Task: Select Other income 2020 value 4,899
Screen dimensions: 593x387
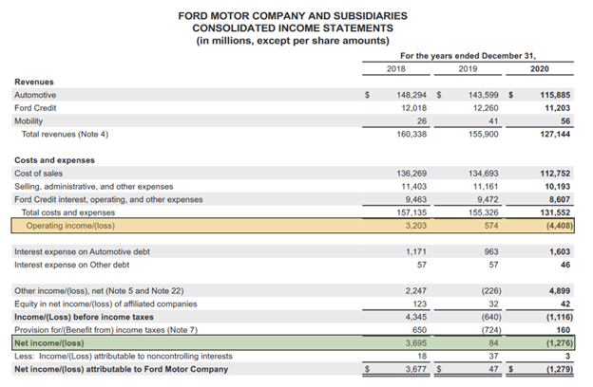Action: click(x=560, y=291)
